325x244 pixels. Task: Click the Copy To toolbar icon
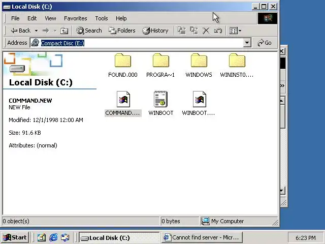click(x=194, y=30)
